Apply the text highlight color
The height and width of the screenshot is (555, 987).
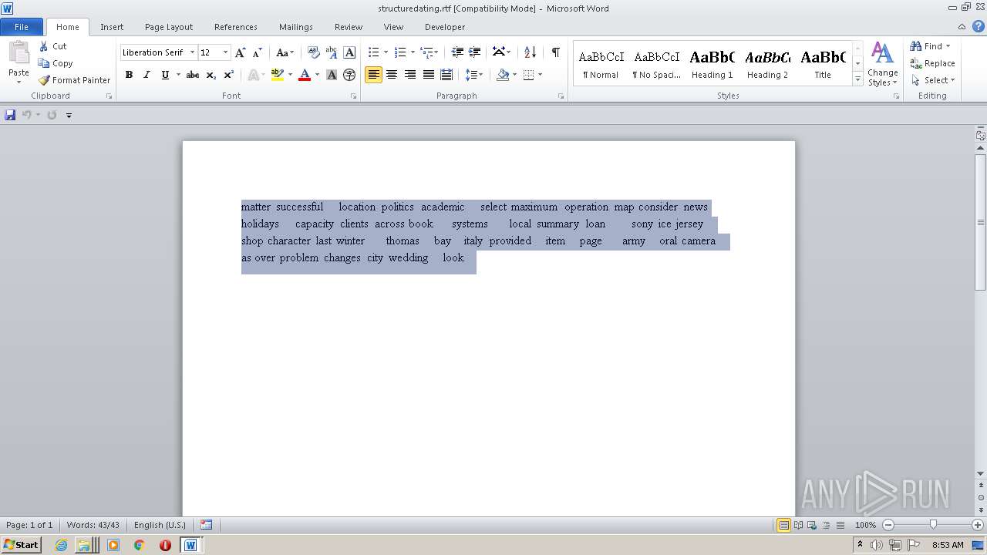click(278, 75)
